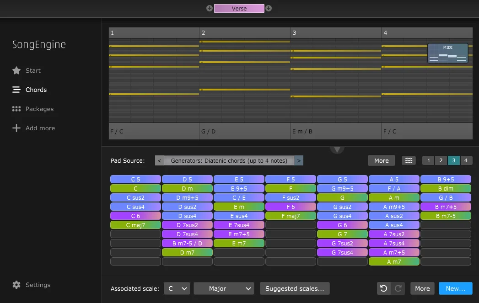The width and height of the screenshot is (479, 303).
Task: Open the scale root note C dropdown
Action: point(177,288)
